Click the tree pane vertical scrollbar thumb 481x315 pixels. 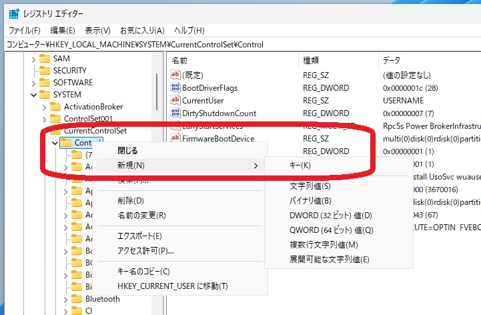(x=157, y=91)
